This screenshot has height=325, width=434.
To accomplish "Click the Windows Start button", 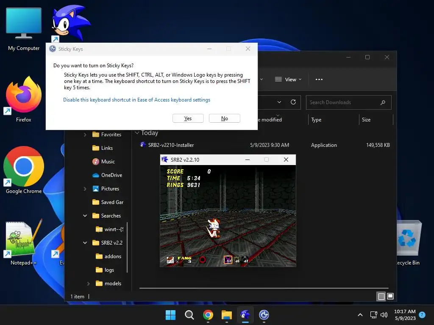I will point(170,315).
